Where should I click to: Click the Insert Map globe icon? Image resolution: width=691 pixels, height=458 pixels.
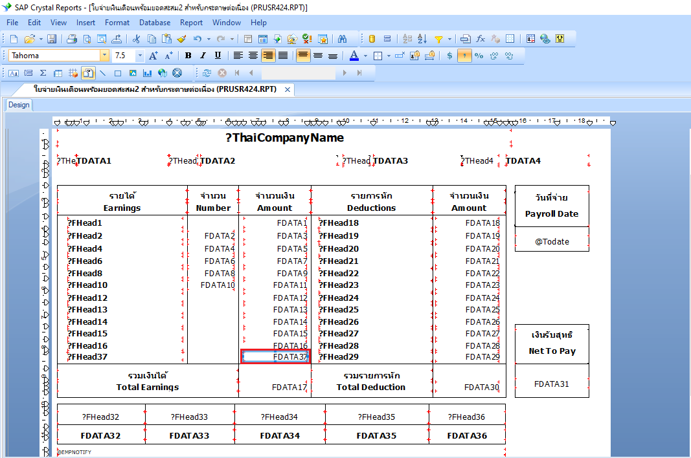pyautogui.click(x=163, y=73)
